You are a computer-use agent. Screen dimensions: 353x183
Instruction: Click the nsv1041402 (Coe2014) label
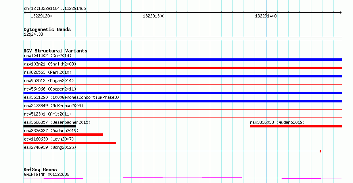(x=48, y=56)
